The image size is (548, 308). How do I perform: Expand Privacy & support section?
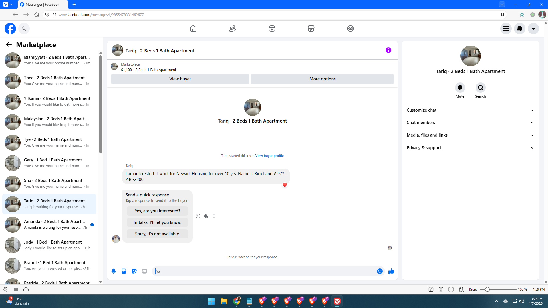470,148
